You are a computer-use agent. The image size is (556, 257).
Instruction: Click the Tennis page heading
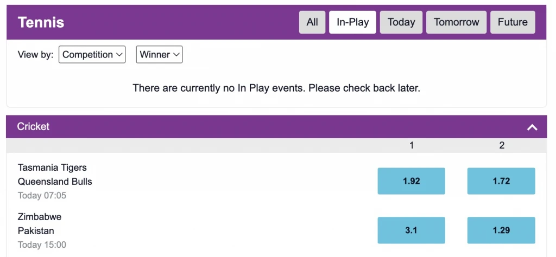(x=41, y=22)
